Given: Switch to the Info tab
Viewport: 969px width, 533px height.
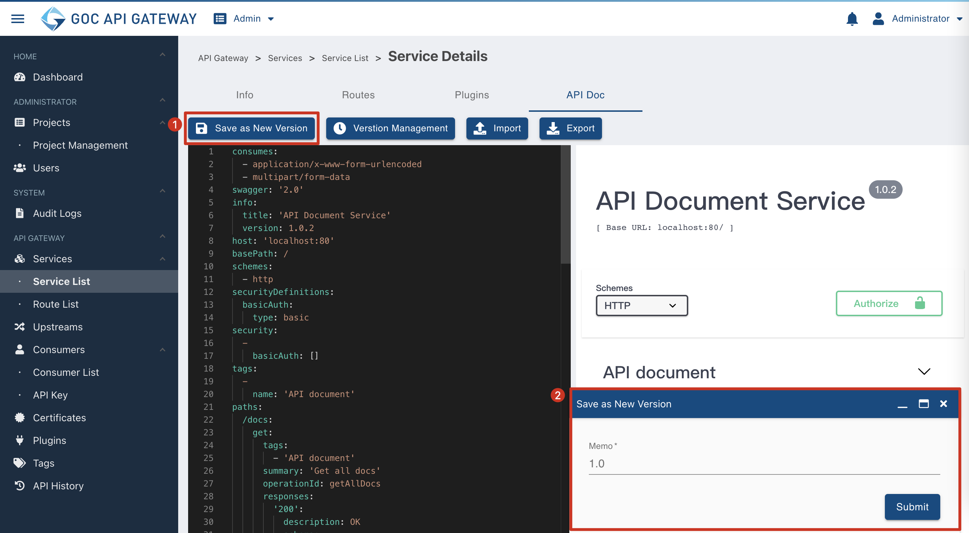Looking at the screenshot, I should pyautogui.click(x=245, y=95).
